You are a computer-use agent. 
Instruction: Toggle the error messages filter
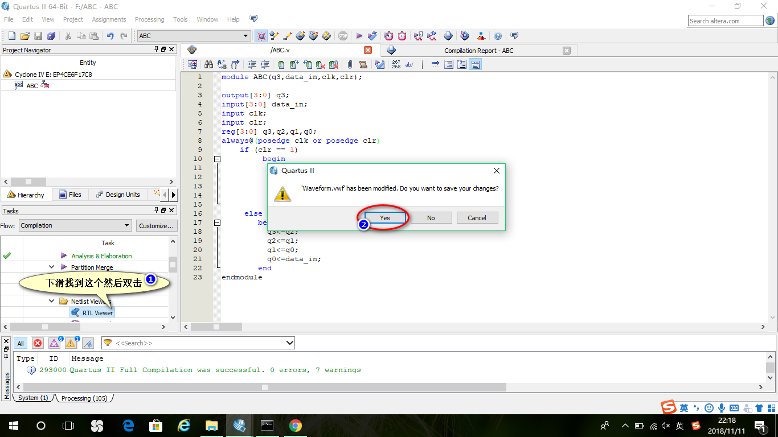coord(38,343)
